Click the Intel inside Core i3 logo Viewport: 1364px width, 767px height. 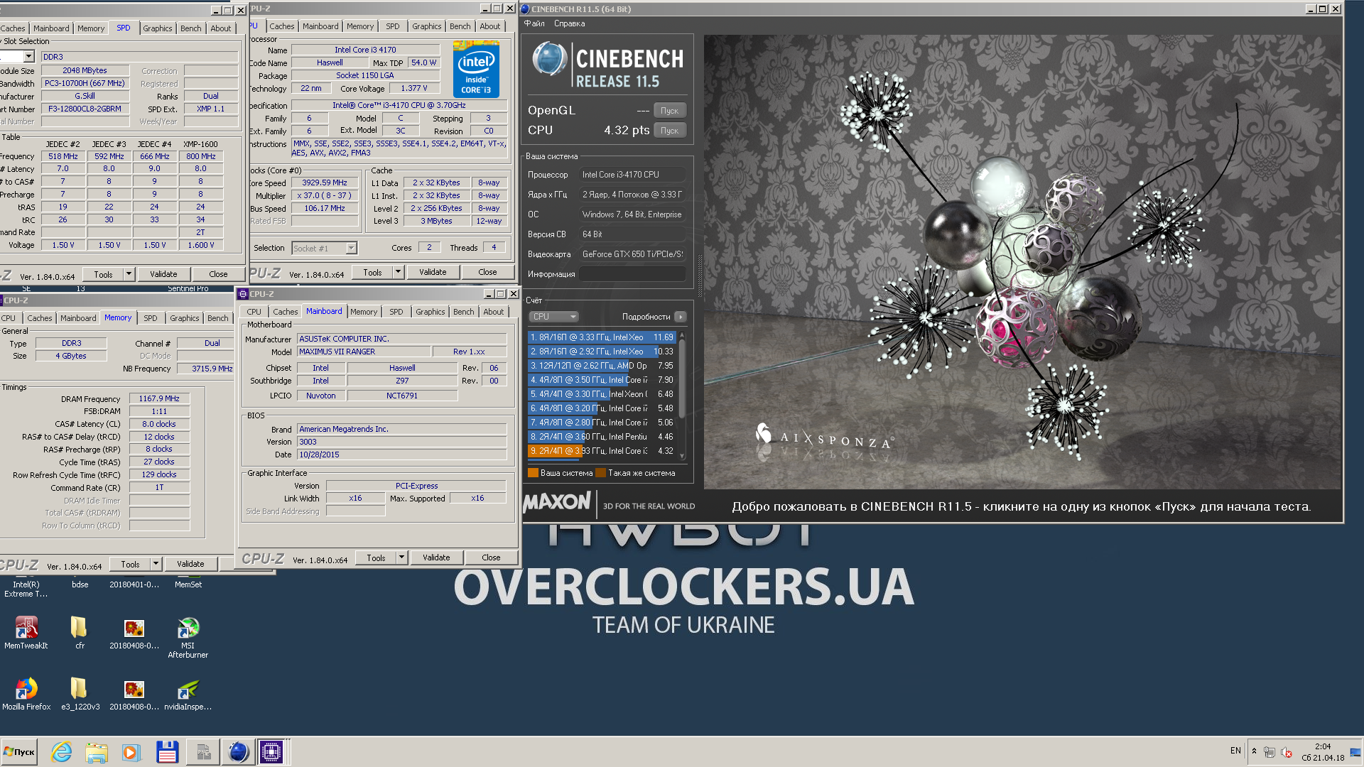click(476, 69)
